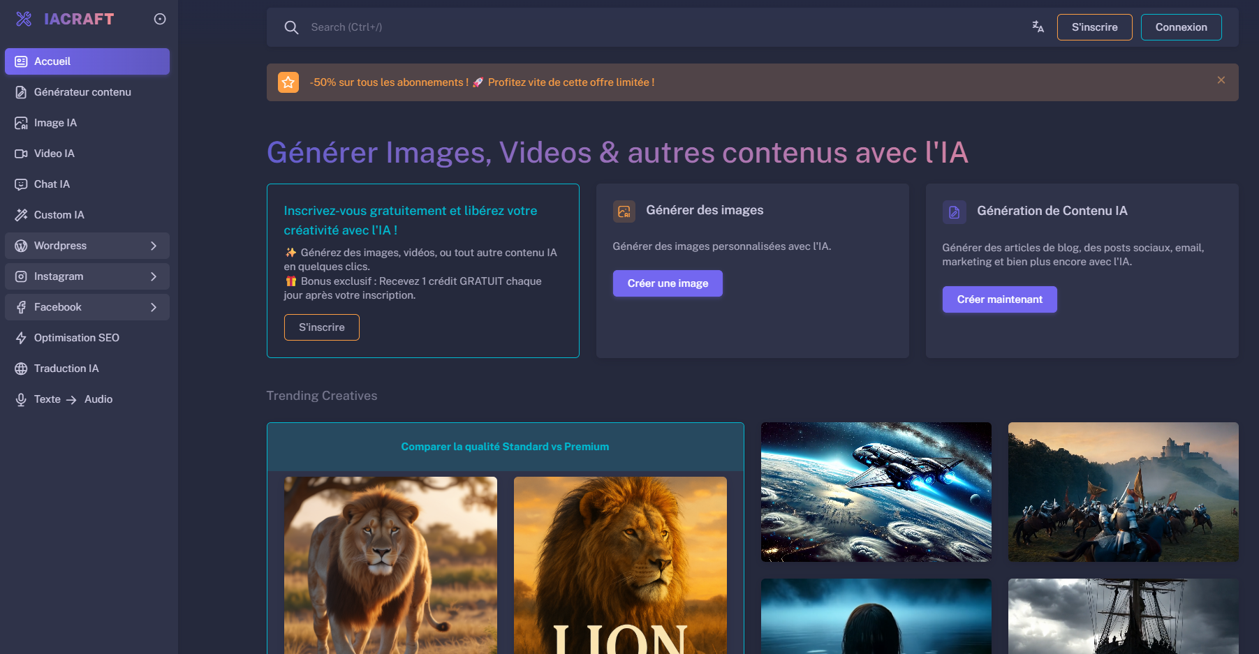
Task: Toggle the sidebar collapse icon next to IACRAFT
Action: tap(159, 19)
